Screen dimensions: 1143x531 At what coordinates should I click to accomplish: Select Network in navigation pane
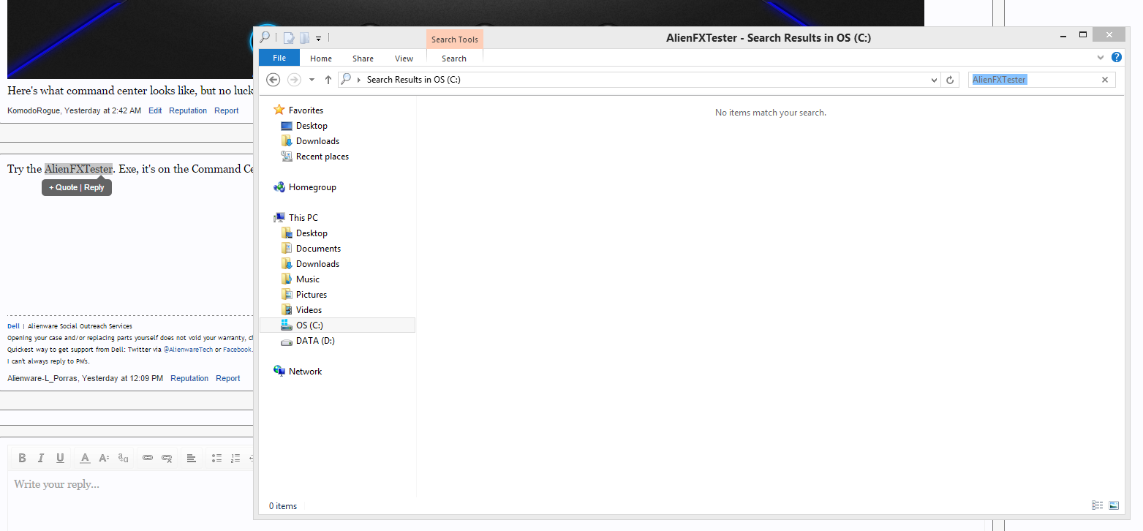pos(305,372)
